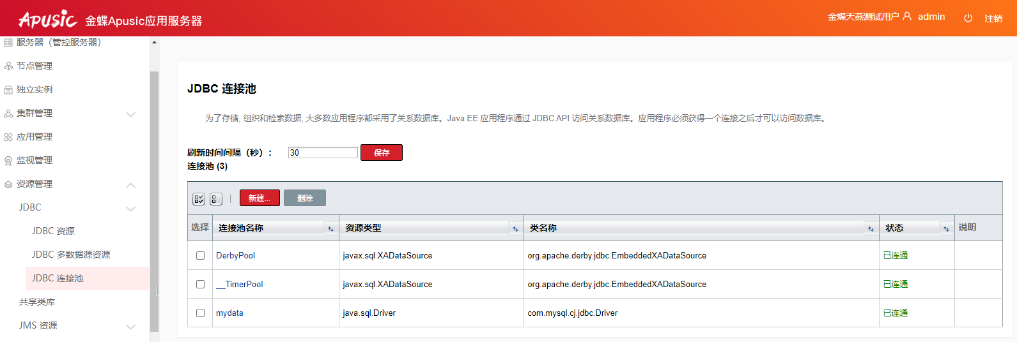Click the power icon beside logout
The image size is (1017, 342).
click(x=968, y=19)
